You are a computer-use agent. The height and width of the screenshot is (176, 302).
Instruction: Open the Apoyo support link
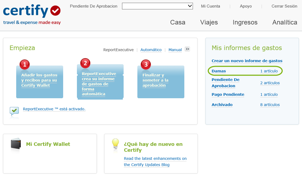246,6
